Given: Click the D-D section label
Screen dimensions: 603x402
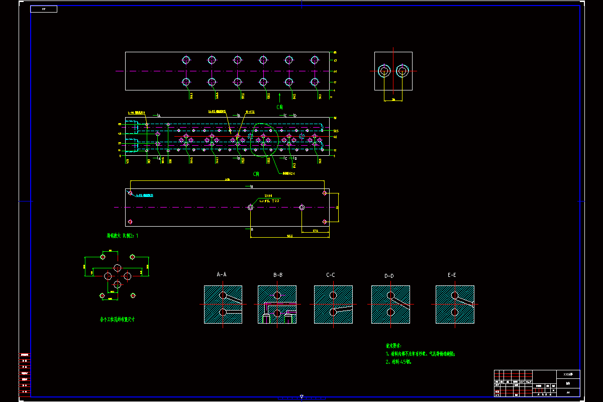Looking at the screenshot, I should point(389,276).
